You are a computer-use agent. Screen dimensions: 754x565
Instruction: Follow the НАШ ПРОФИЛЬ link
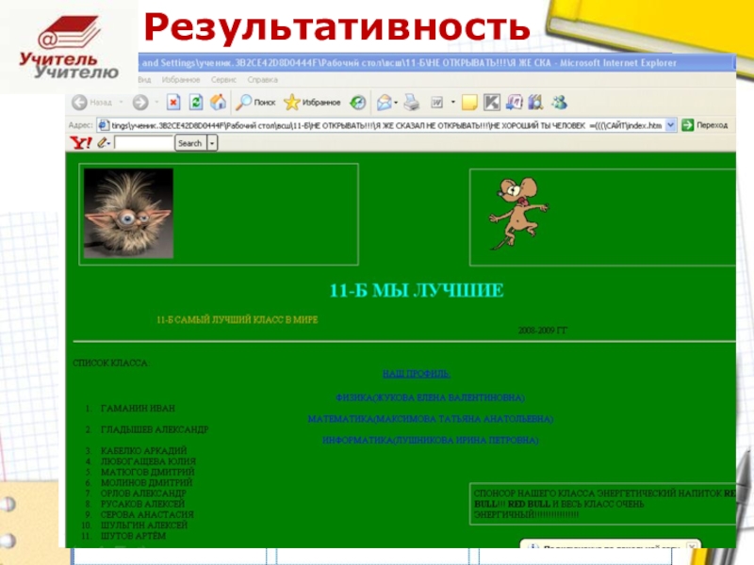(417, 373)
